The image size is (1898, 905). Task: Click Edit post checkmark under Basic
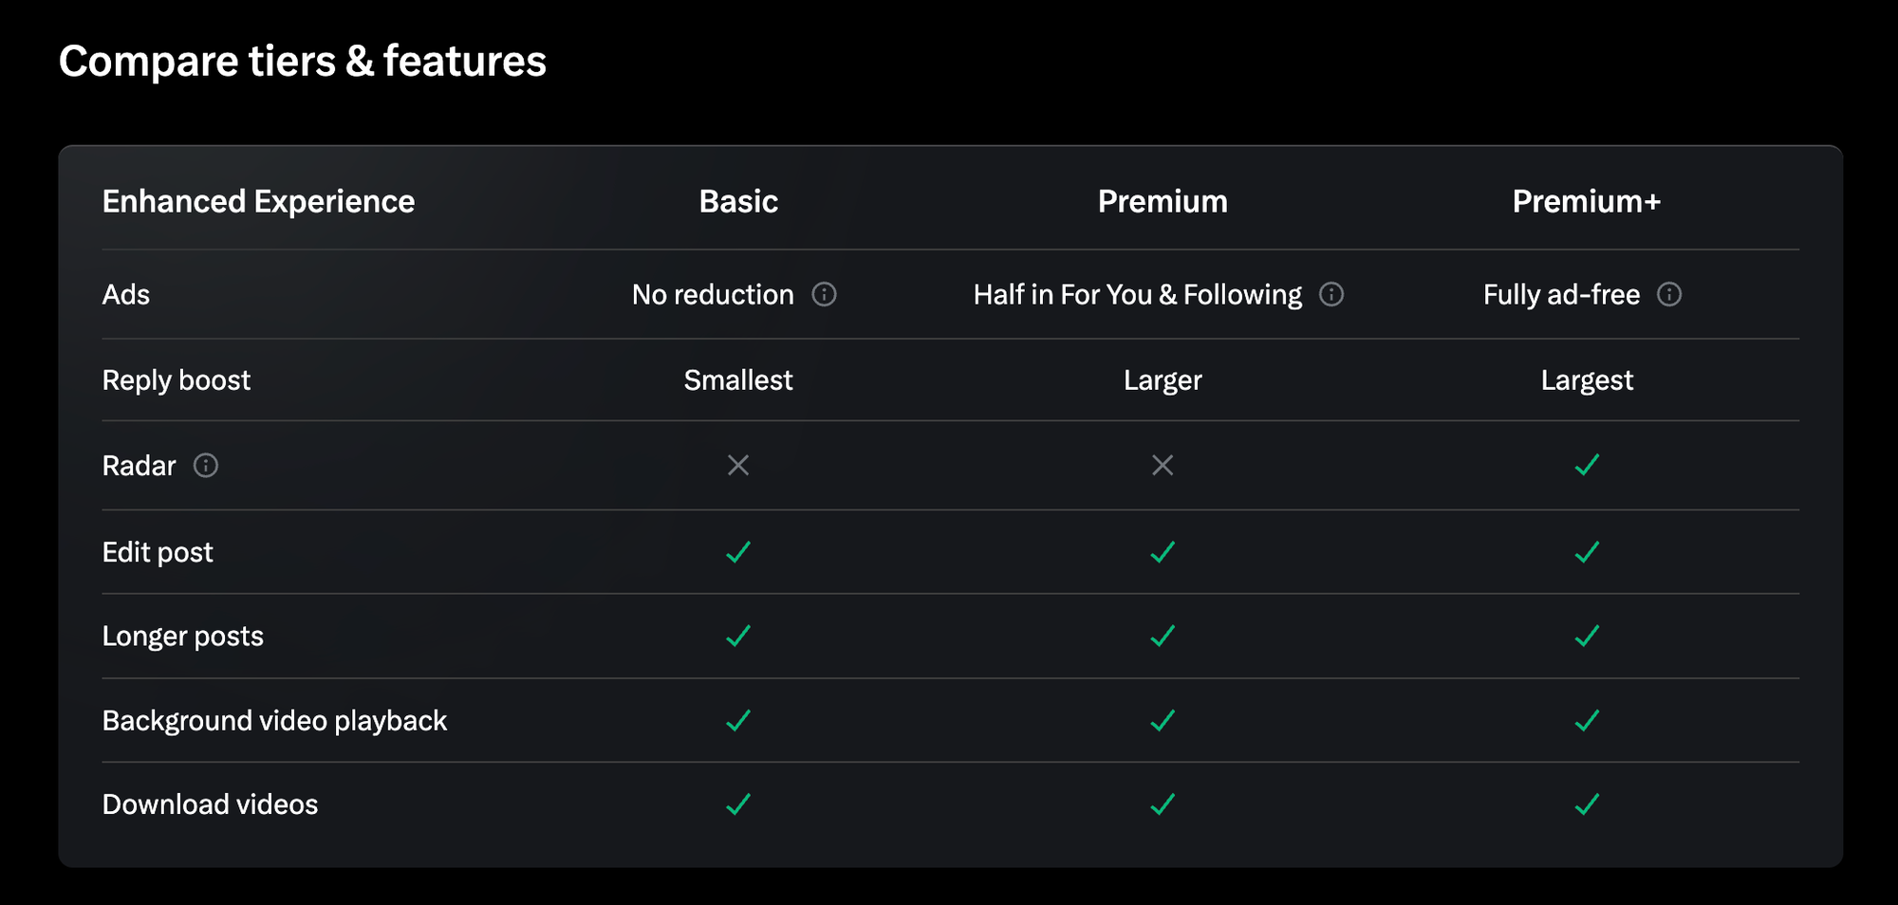click(738, 552)
